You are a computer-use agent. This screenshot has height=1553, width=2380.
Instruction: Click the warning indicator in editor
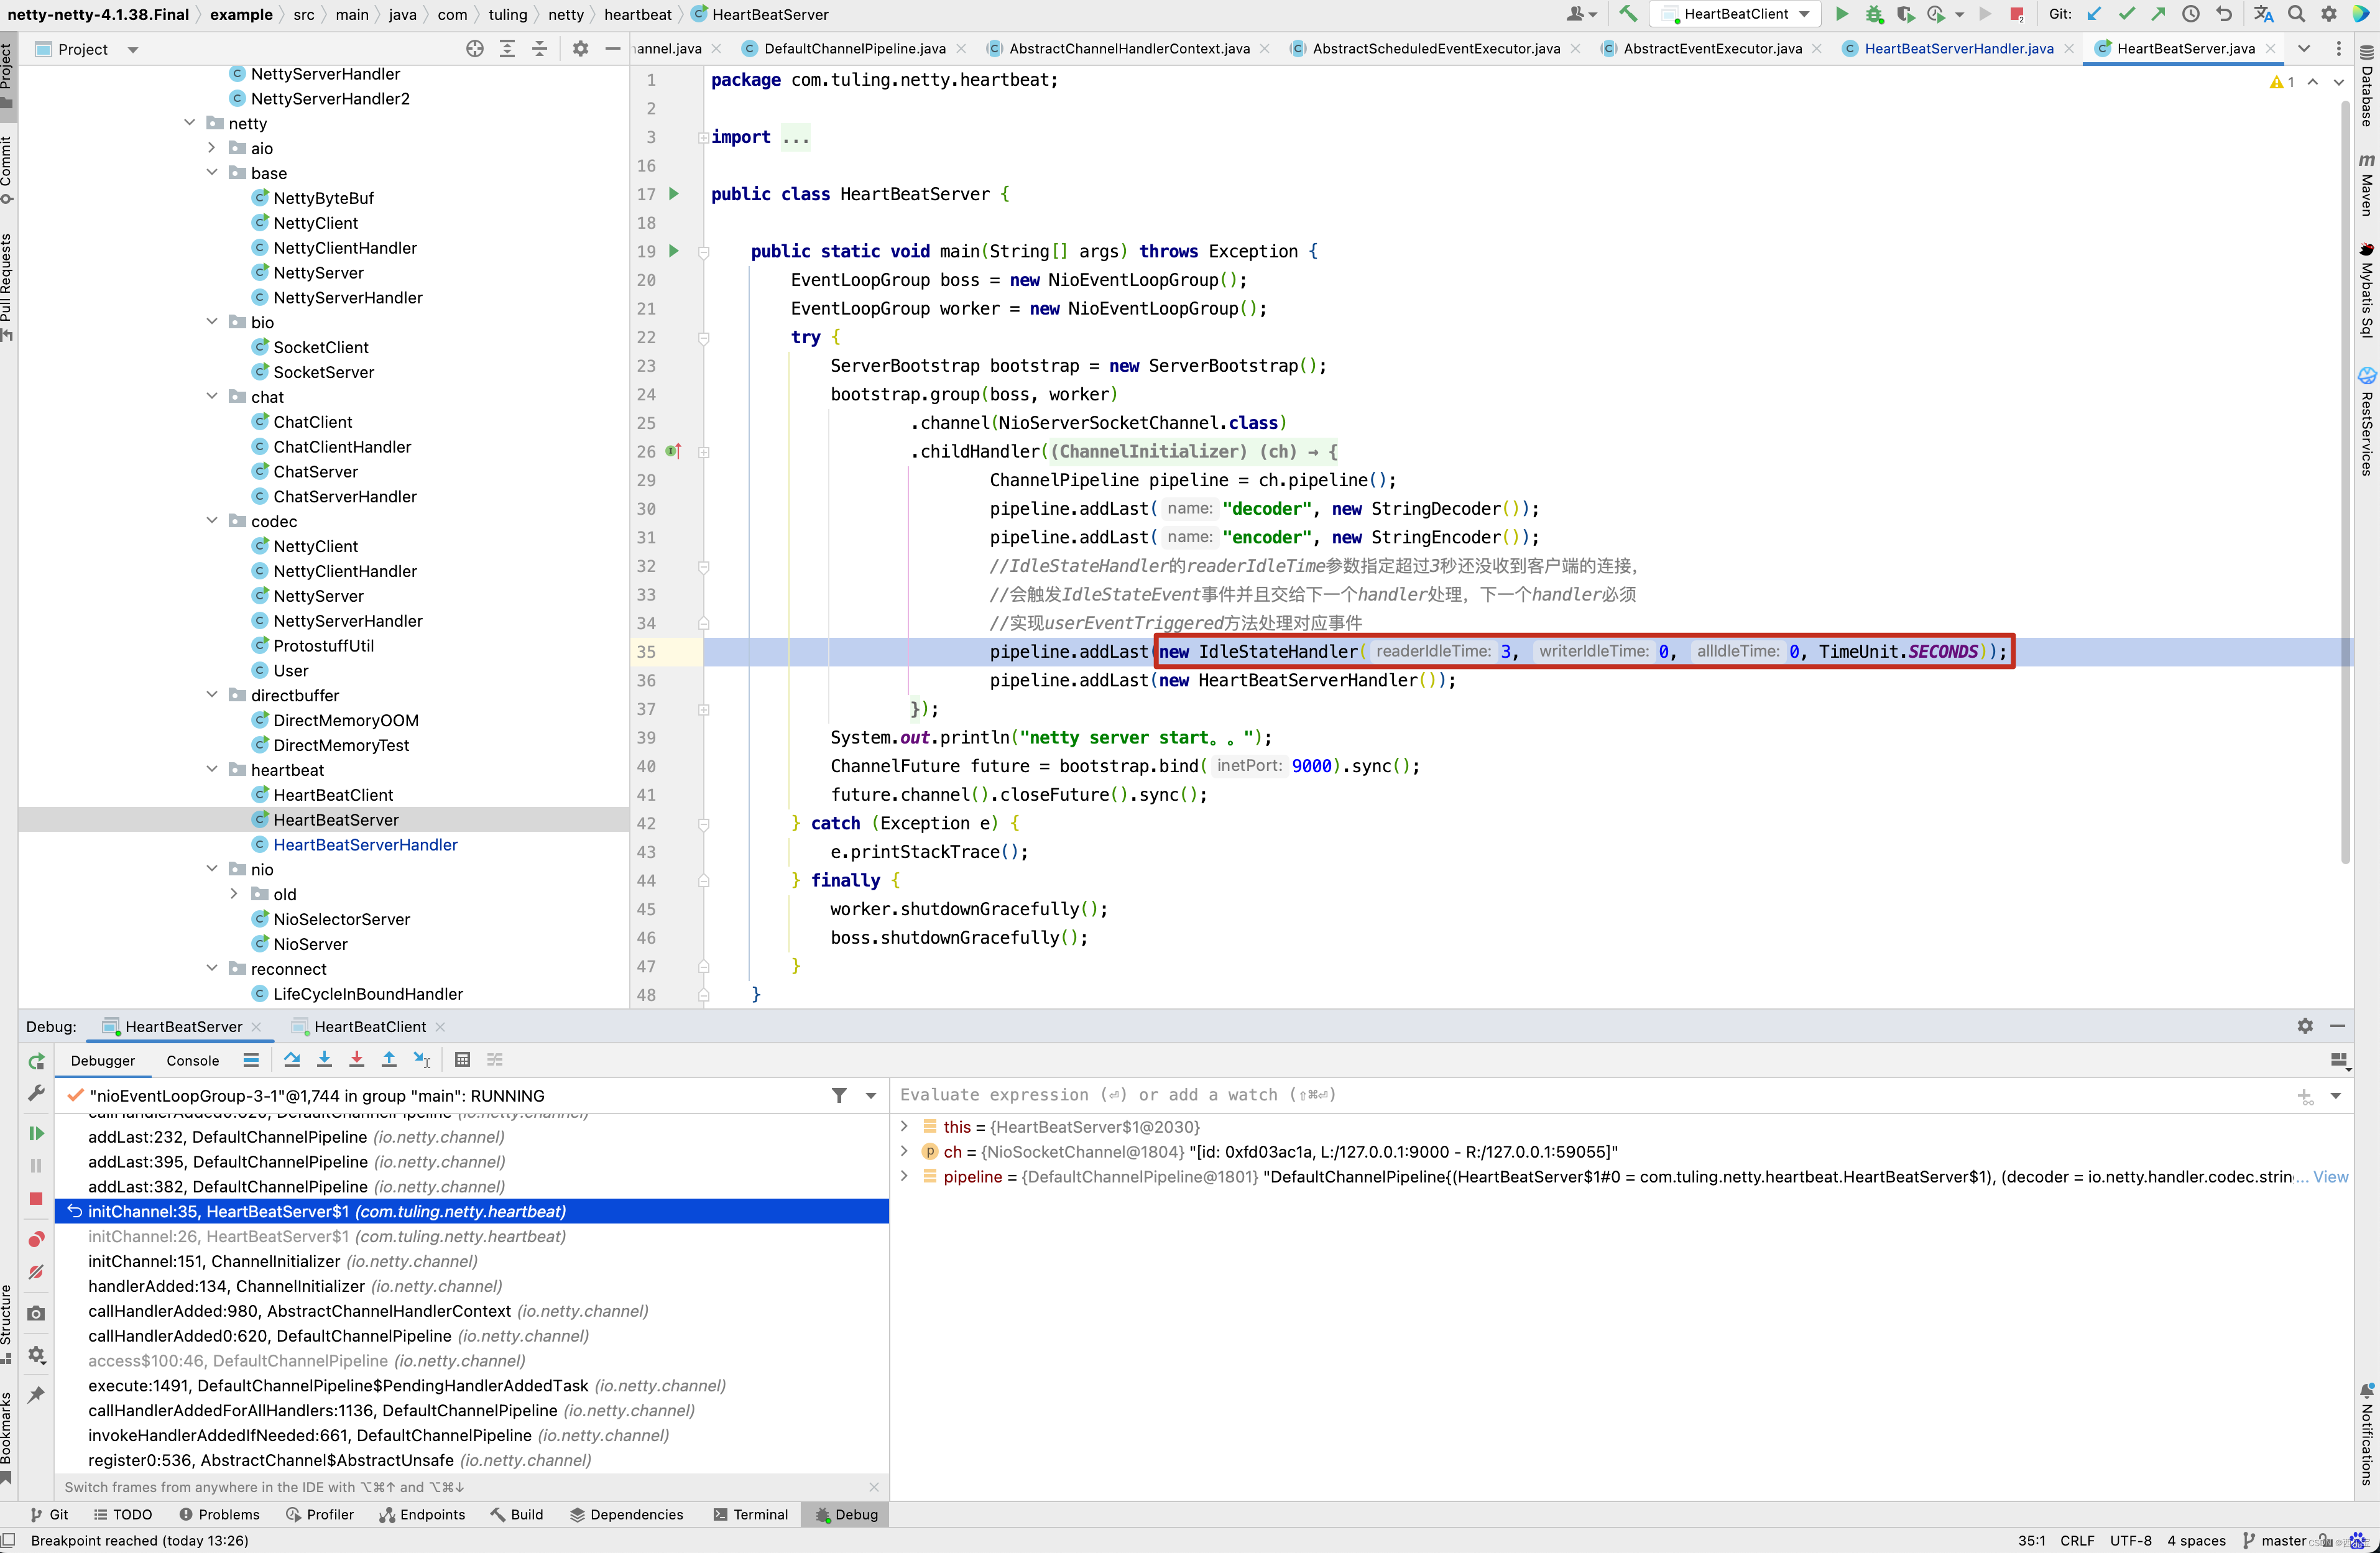(x=2281, y=82)
